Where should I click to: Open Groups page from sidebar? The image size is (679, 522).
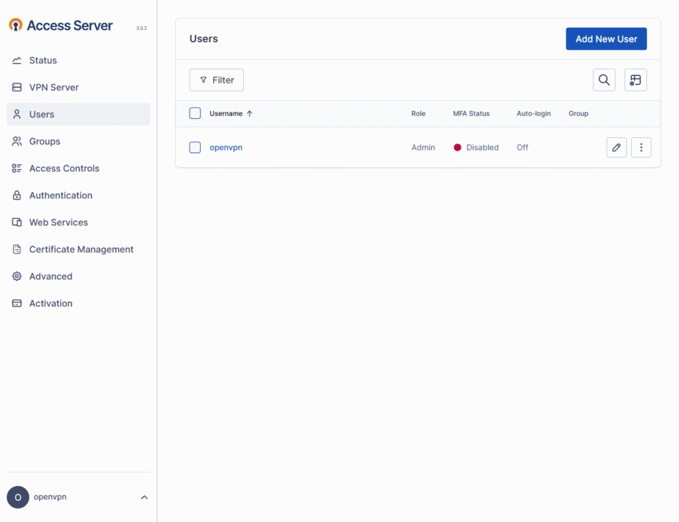[x=44, y=141]
